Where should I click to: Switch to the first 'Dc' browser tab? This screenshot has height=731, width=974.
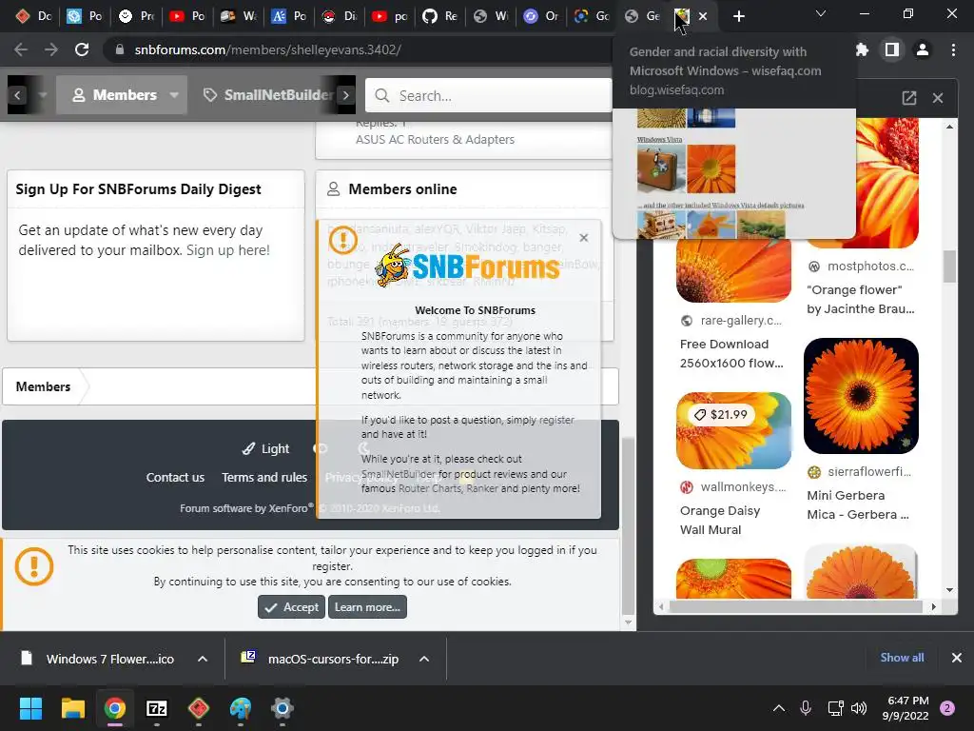point(34,16)
